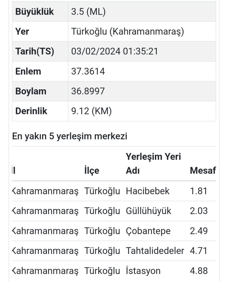Click the 'En yakın 5 yerleşim merkezi' heading

(x=70, y=136)
